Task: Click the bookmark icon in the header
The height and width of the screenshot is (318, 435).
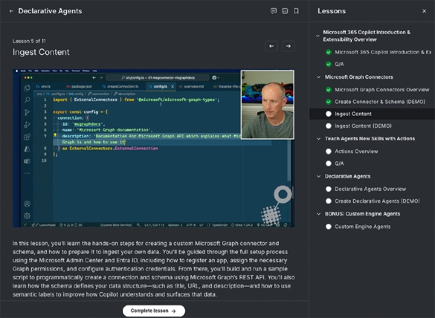Action: [x=296, y=10]
